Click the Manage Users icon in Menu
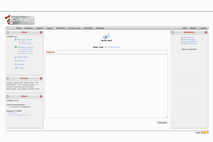 (16, 39)
